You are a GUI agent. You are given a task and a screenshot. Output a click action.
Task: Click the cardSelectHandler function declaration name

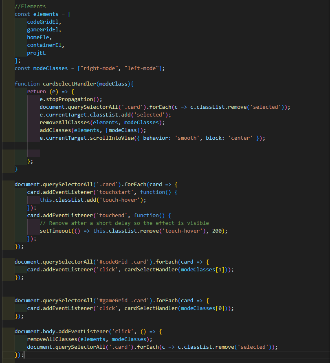70,84
